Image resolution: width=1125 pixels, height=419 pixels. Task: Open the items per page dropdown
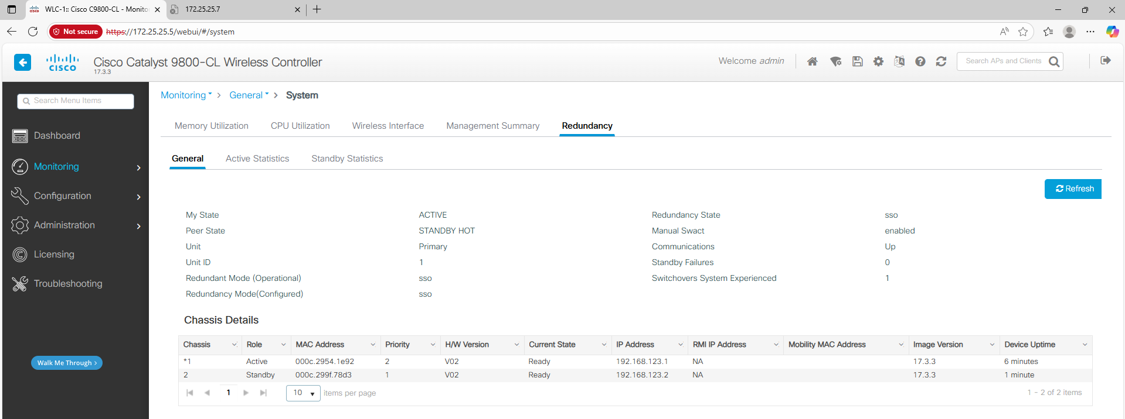click(303, 393)
